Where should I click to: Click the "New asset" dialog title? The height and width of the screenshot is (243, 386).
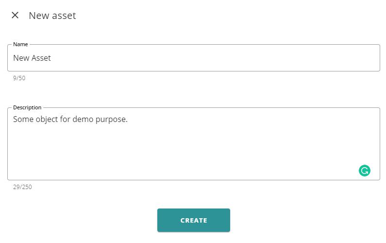click(52, 16)
